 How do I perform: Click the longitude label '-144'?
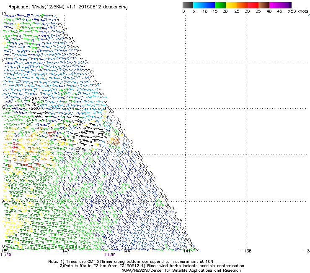(x=125, y=251)
